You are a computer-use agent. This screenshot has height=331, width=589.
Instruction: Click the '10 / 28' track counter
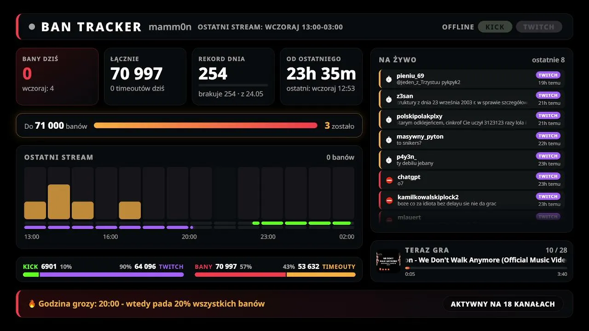pyautogui.click(x=556, y=250)
